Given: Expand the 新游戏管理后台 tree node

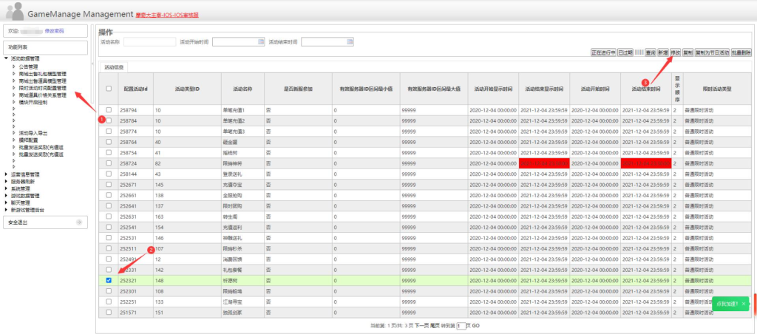Looking at the screenshot, I should pyautogui.click(x=6, y=210).
